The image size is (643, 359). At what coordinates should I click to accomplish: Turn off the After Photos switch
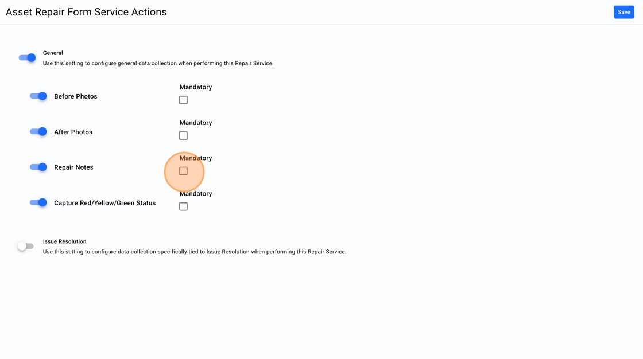38,132
